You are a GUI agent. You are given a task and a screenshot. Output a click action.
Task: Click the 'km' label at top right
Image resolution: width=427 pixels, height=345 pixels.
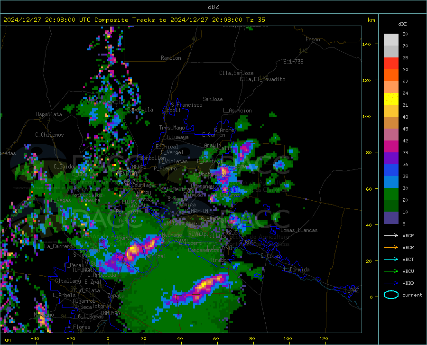point(371,20)
